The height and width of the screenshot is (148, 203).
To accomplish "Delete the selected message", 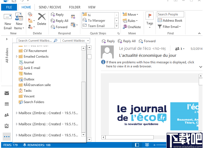I will [42, 19].
